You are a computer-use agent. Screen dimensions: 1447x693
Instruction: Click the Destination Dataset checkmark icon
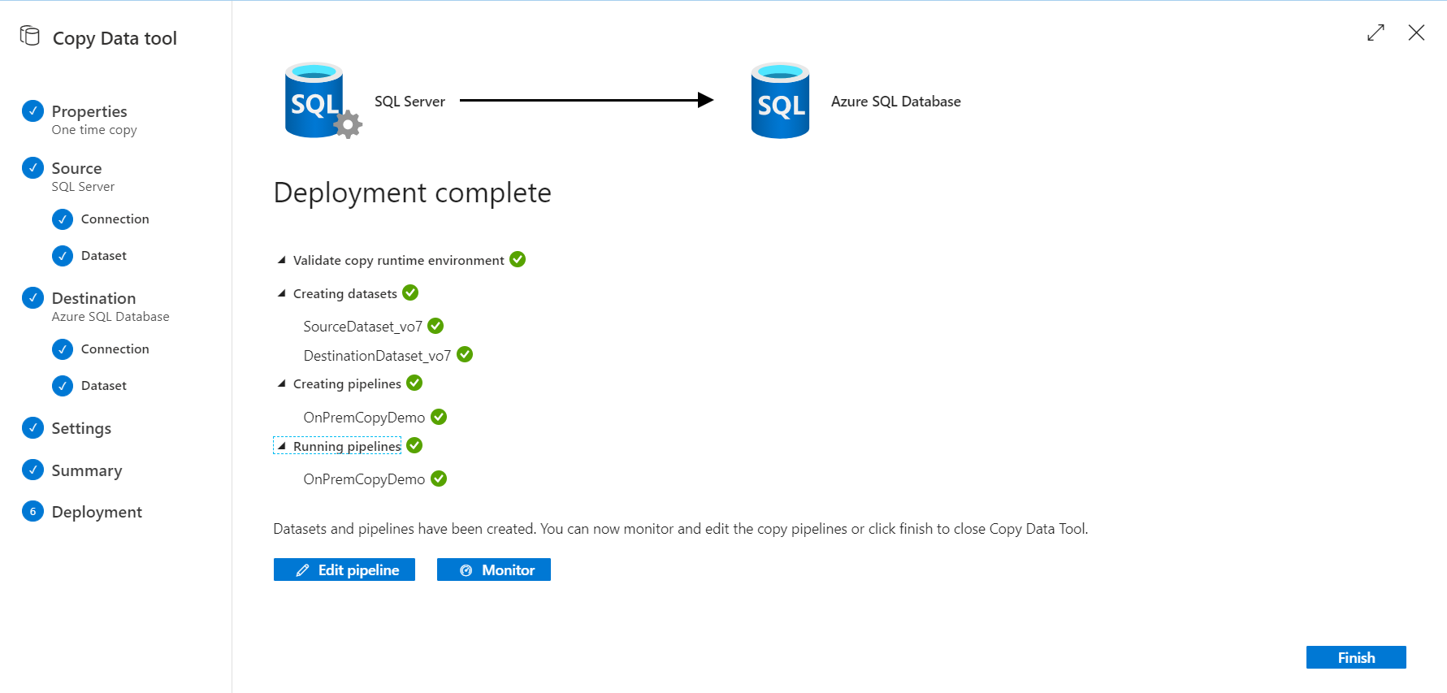tap(63, 386)
